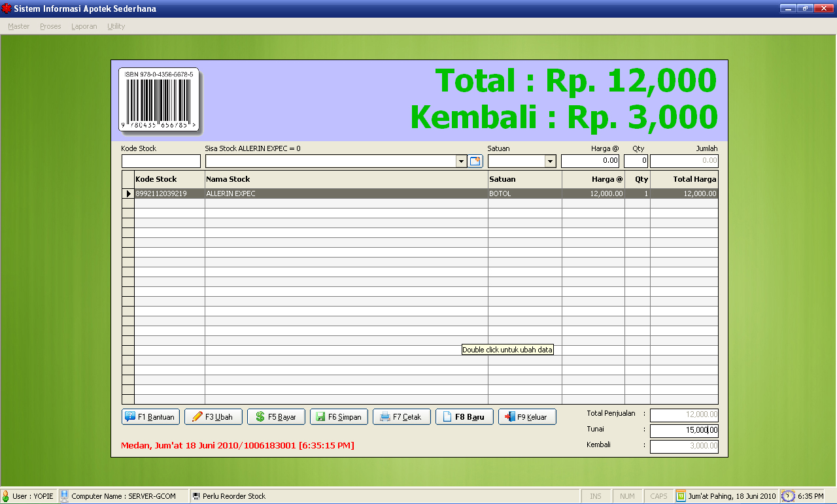The width and height of the screenshot is (837, 504).
Task: Open the Utility menu
Action: tap(116, 26)
